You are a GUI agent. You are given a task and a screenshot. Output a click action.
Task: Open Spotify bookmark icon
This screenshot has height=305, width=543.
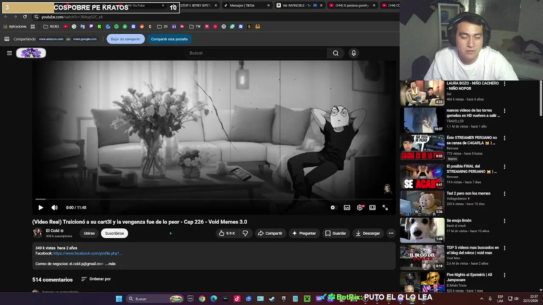point(116,26)
